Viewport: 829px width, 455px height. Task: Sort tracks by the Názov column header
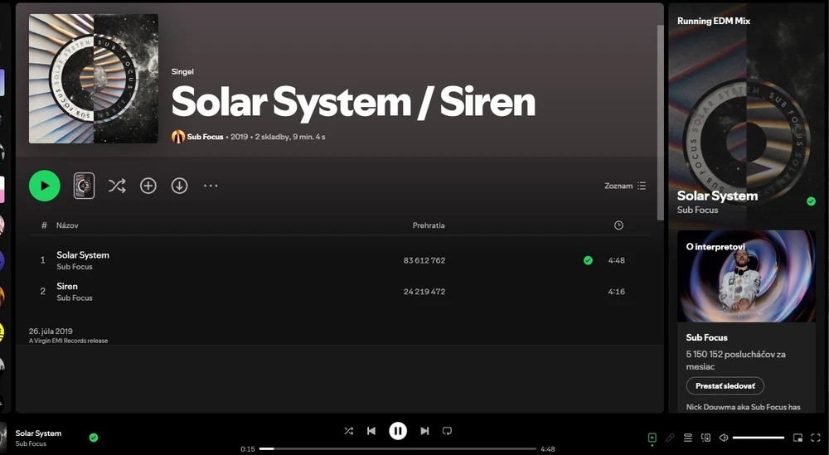[67, 225]
